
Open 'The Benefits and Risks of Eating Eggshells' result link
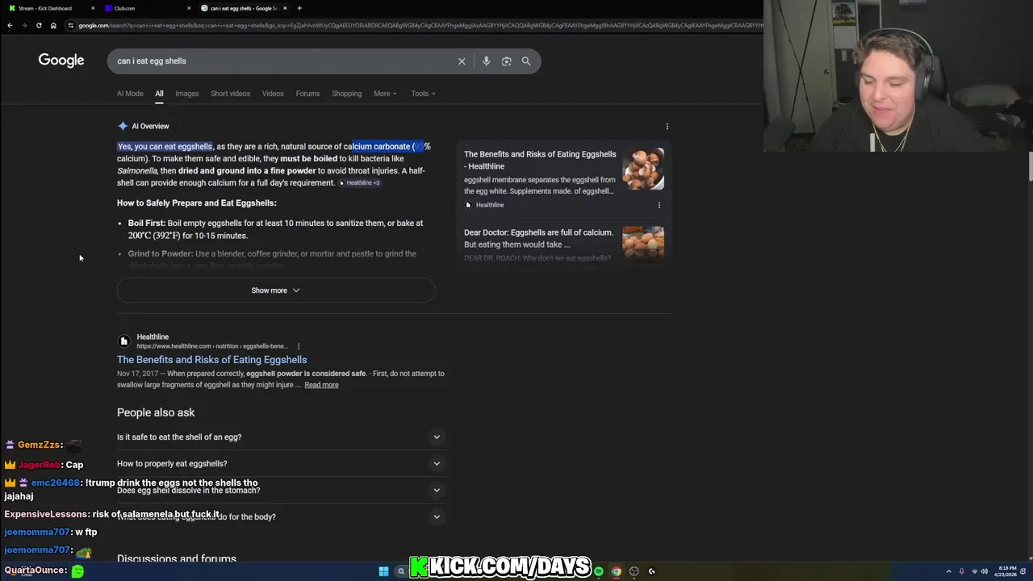(211, 360)
